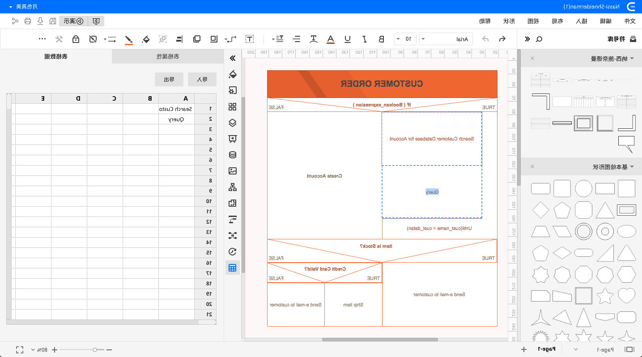Toggle italic formatting
The height and width of the screenshot is (357, 642).
365,39
